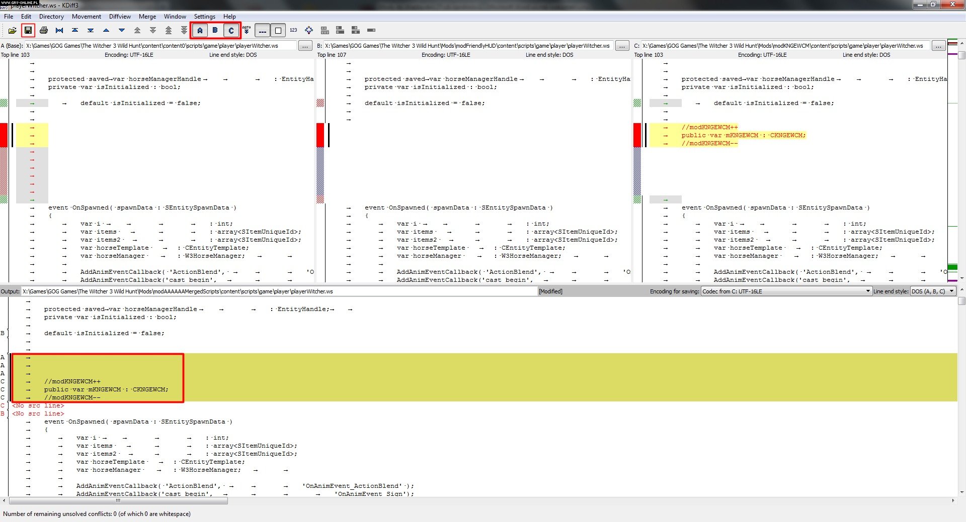Click automatically go to next unsolved conflict icon
This screenshot has width=966, height=522.
pyautogui.click(x=247, y=31)
